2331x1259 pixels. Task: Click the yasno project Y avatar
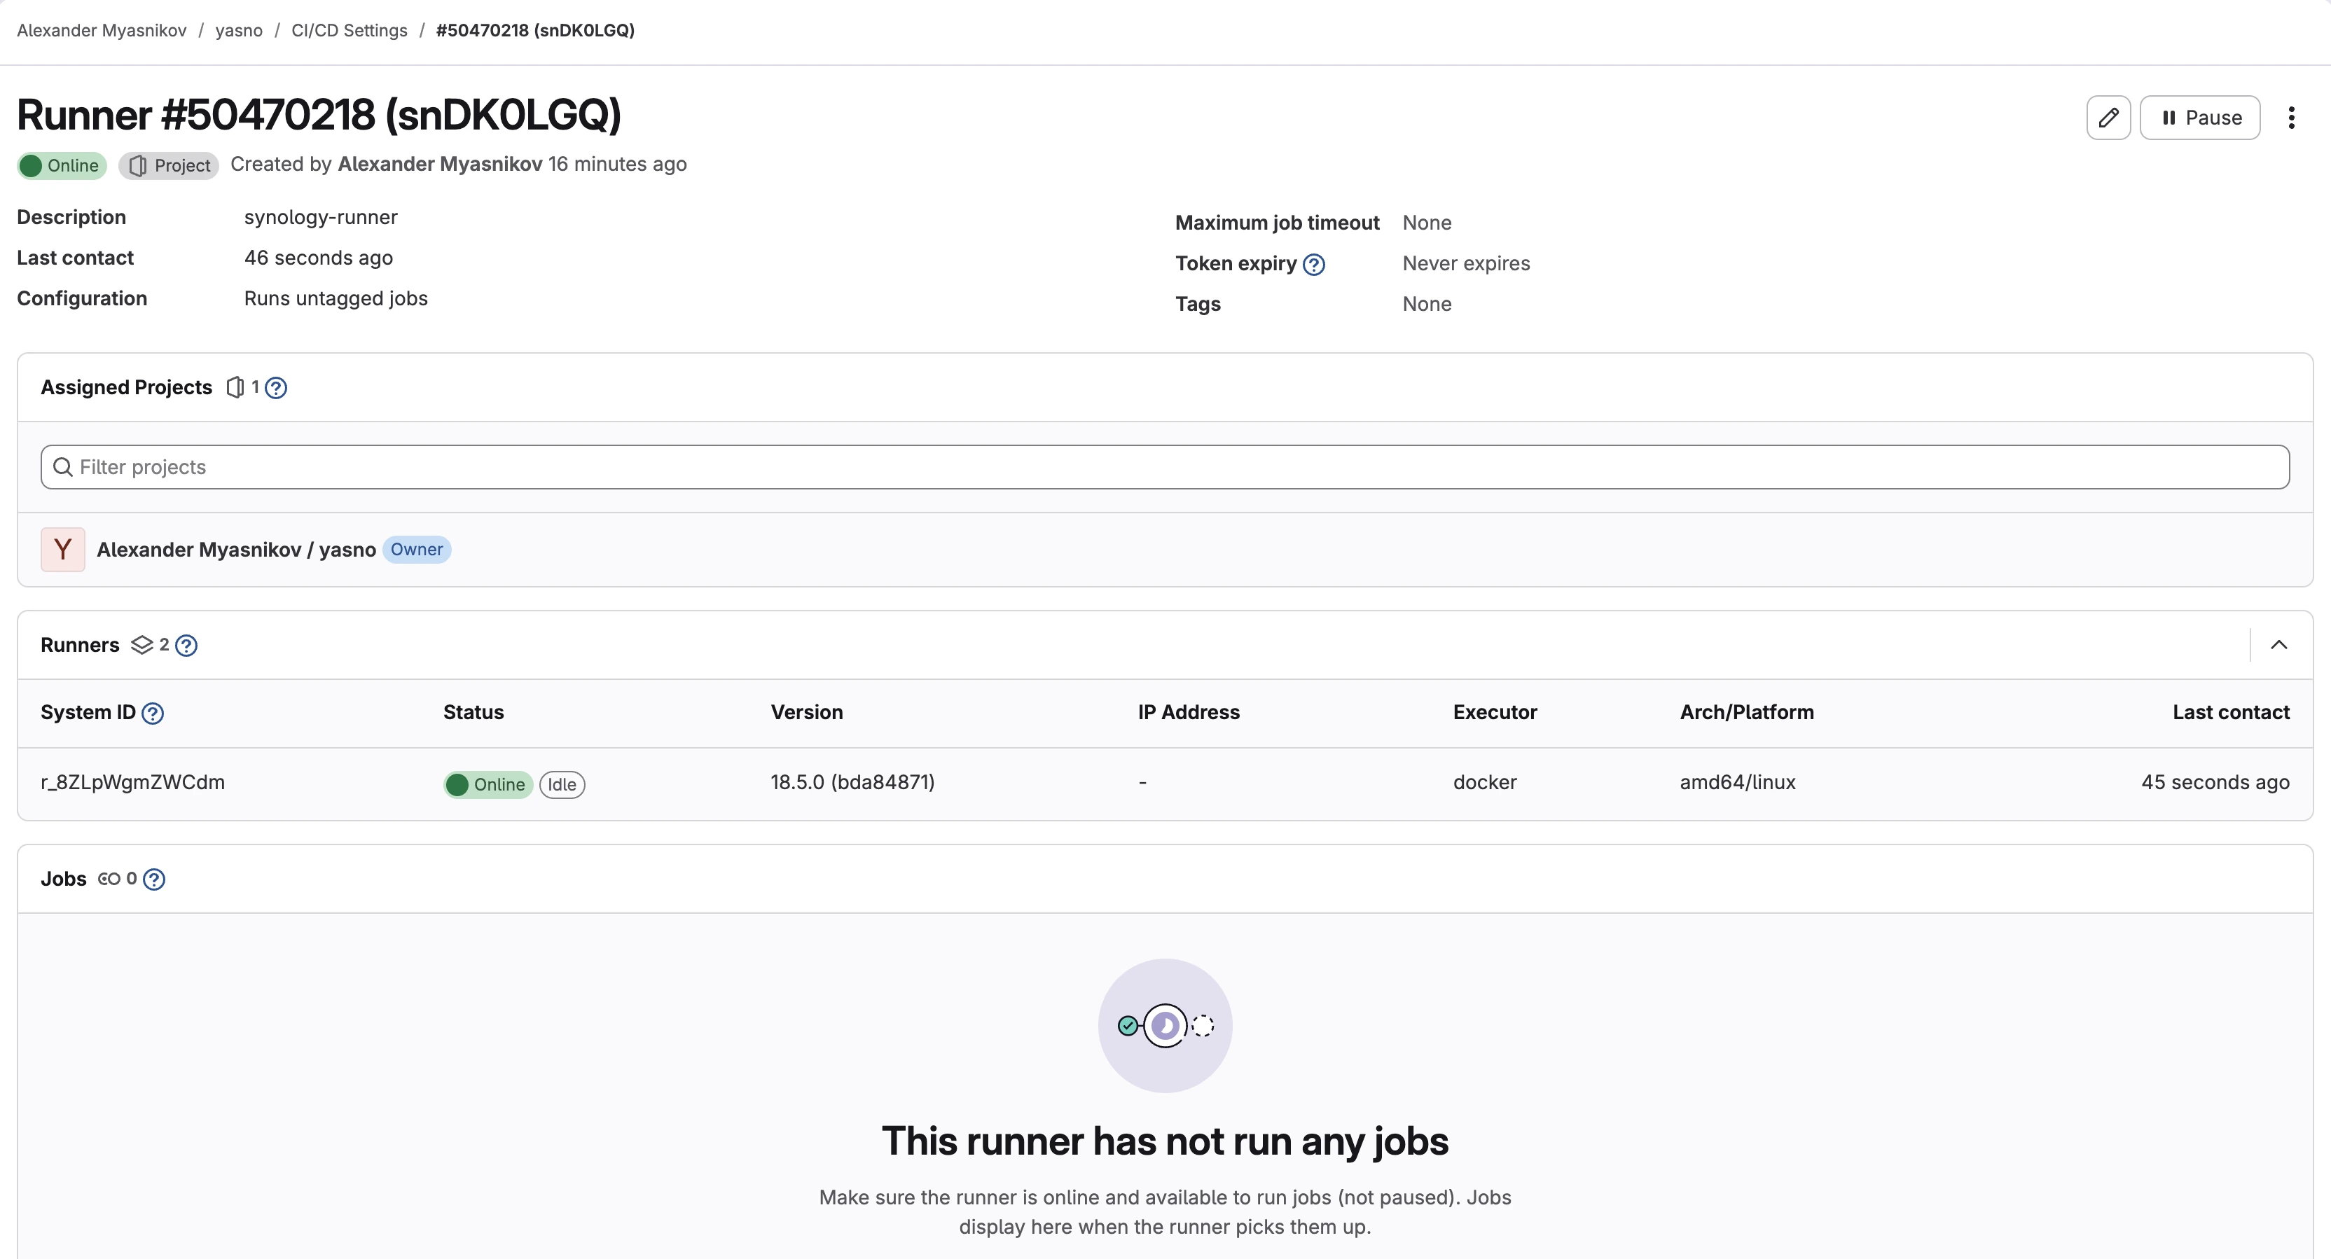click(x=62, y=550)
